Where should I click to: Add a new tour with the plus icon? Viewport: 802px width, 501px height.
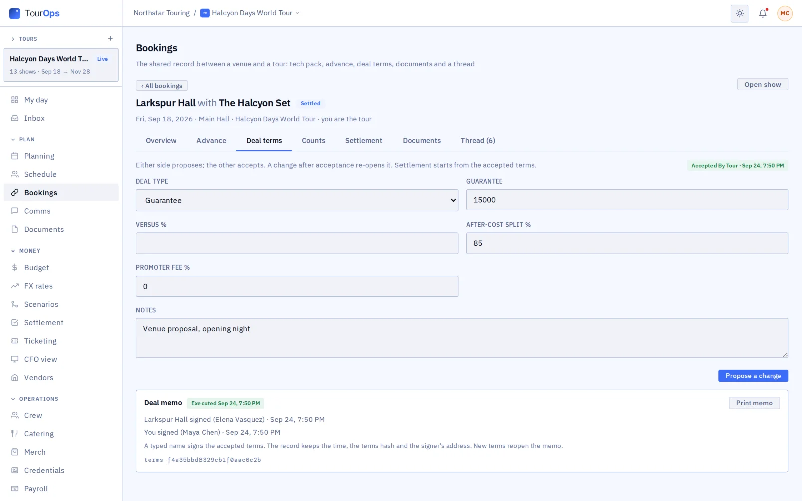pos(110,39)
